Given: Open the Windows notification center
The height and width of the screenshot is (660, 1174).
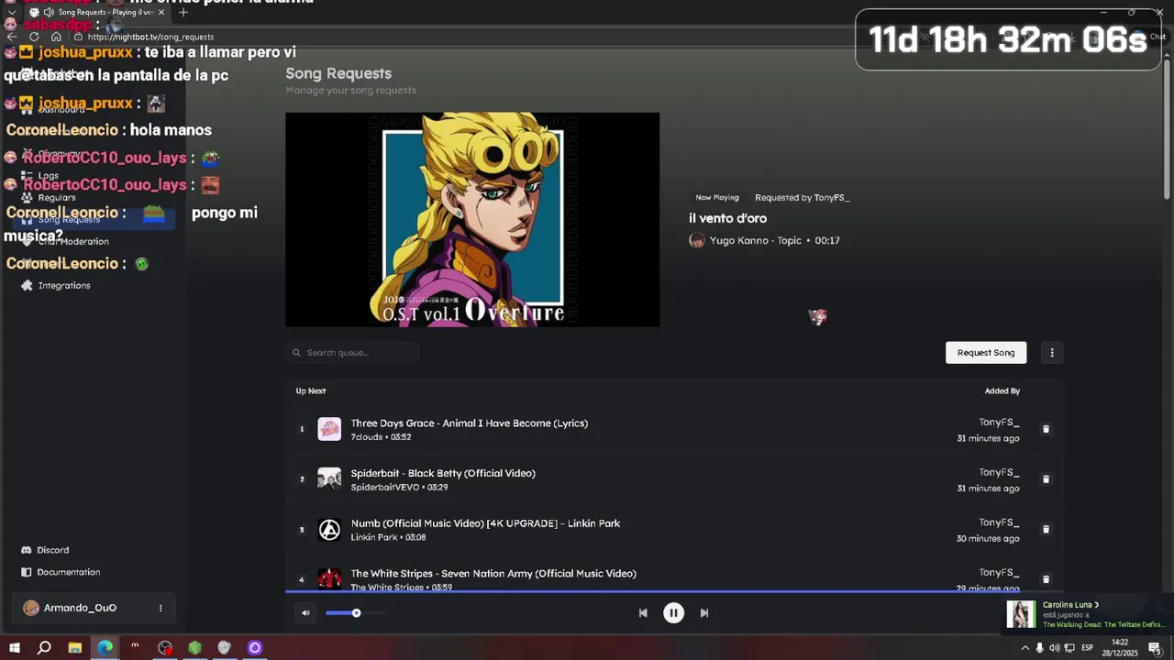Looking at the screenshot, I should [1154, 648].
